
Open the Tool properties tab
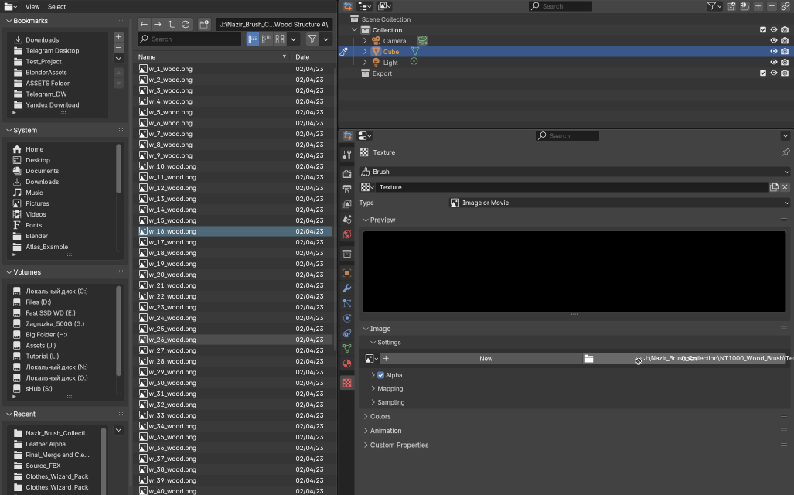[347, 155]
